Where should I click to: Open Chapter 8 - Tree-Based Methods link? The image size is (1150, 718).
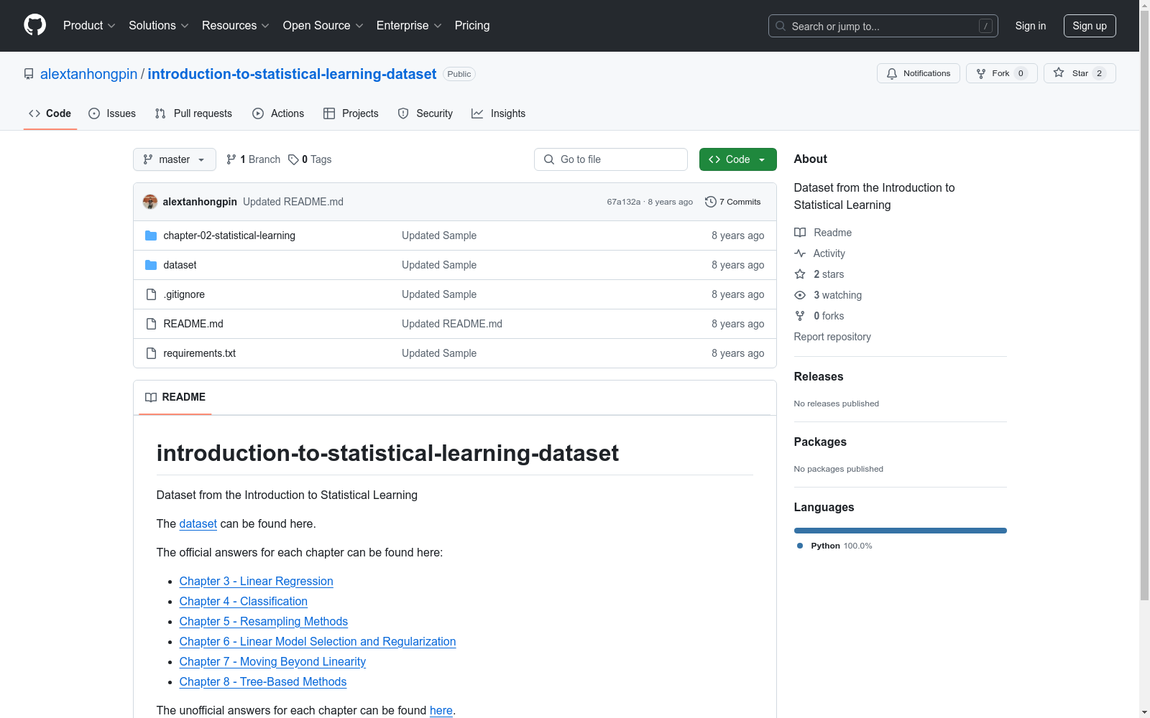[x=263, y=681]
